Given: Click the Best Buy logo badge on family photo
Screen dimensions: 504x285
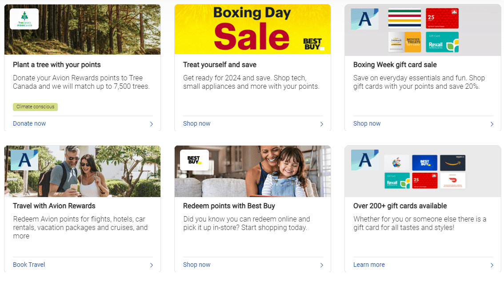Looking at the screenshot, I should [x=194, y=160].
